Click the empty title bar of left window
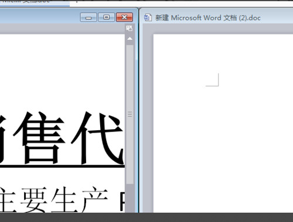The image size is (293, 222). tap(39, 17)
